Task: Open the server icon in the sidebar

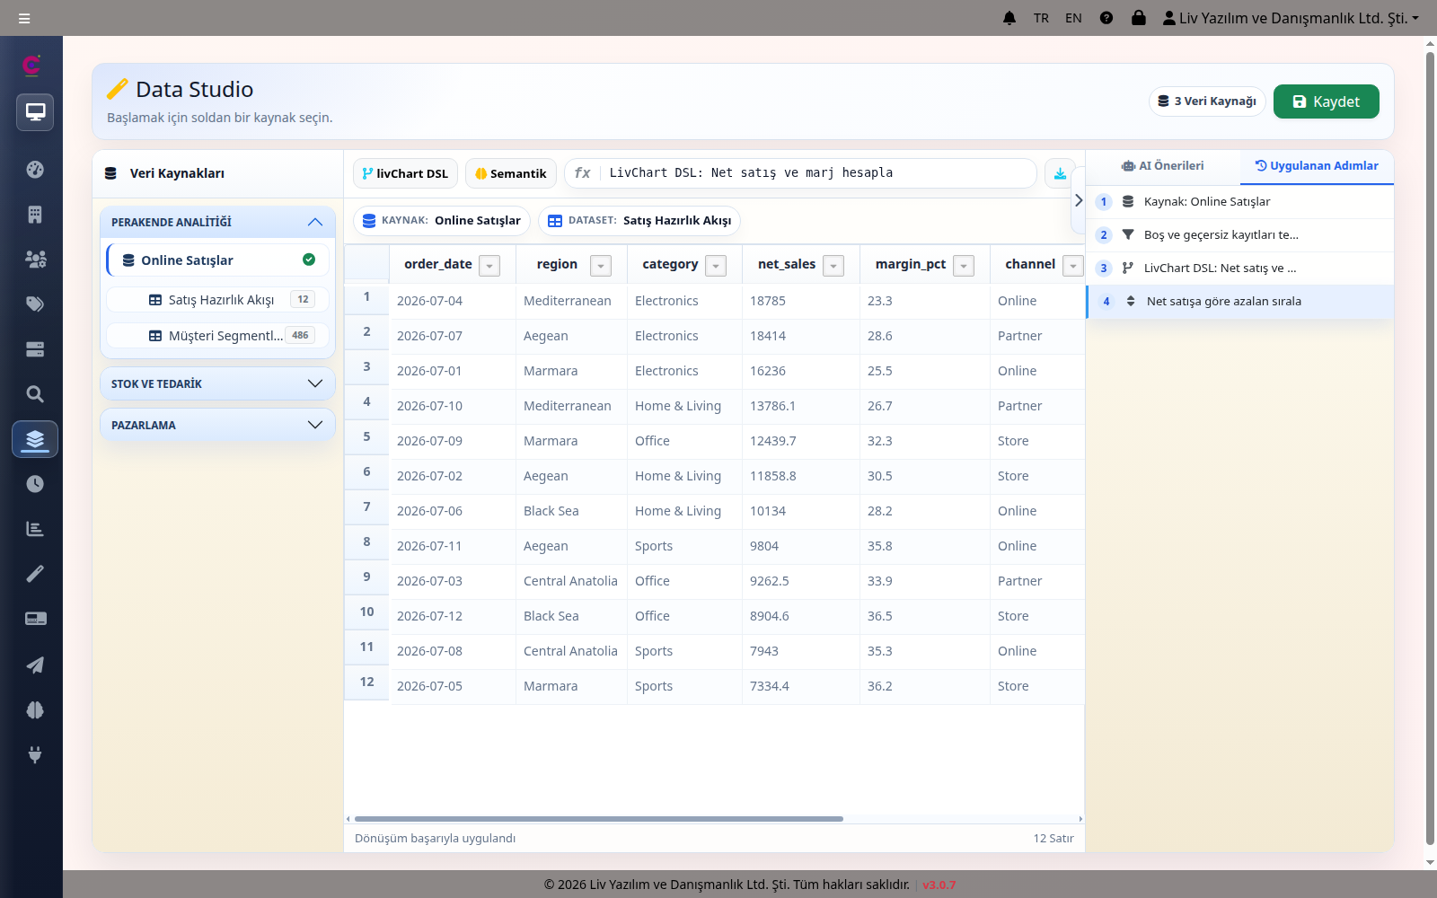Action: click(x=35, y=349)
